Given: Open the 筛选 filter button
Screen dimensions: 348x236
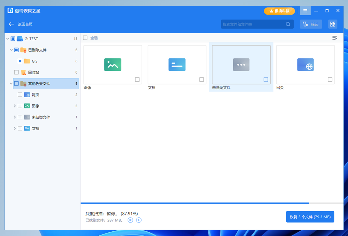Looking at the screenshot, I should (311, 24).
